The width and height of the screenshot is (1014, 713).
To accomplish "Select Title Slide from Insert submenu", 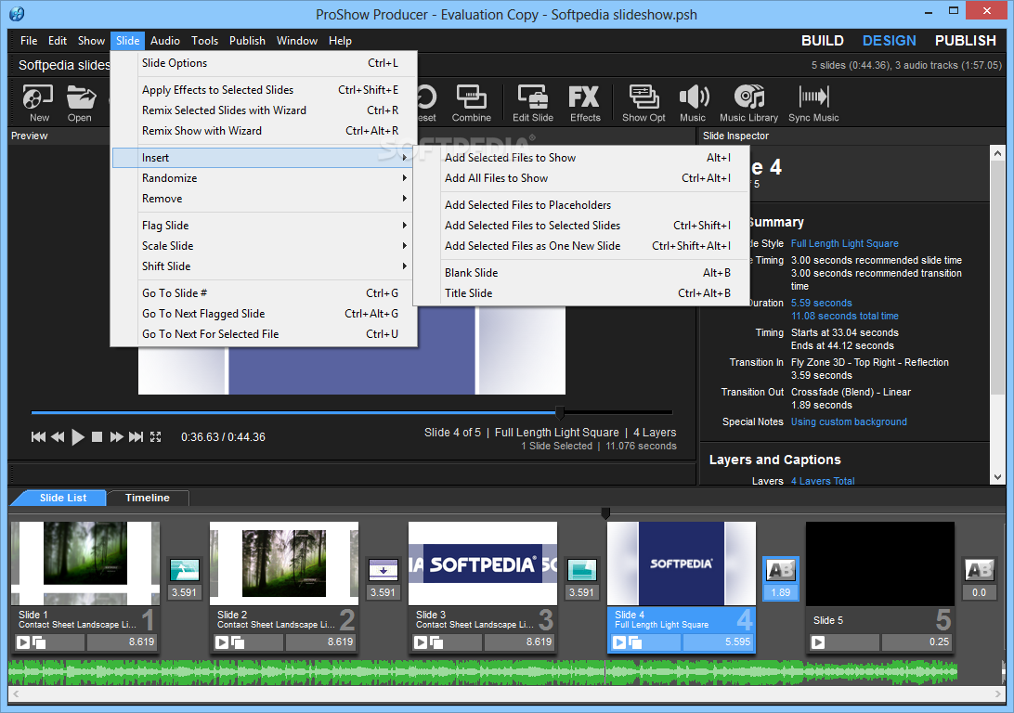I will pyautogui.click(x=581, y=292).
